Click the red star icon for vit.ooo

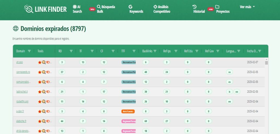[x=40, y=62]
